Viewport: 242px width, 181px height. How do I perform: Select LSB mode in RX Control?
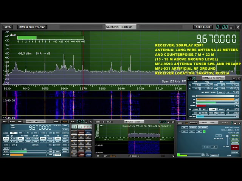pos(50,133)
